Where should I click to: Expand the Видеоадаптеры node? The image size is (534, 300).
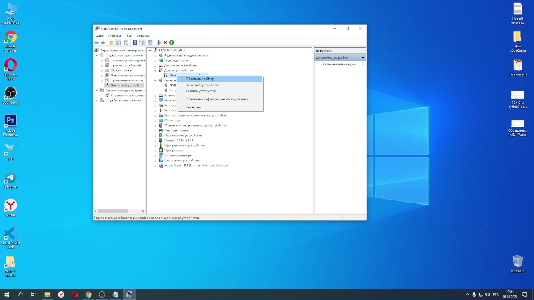click(156, 60)
